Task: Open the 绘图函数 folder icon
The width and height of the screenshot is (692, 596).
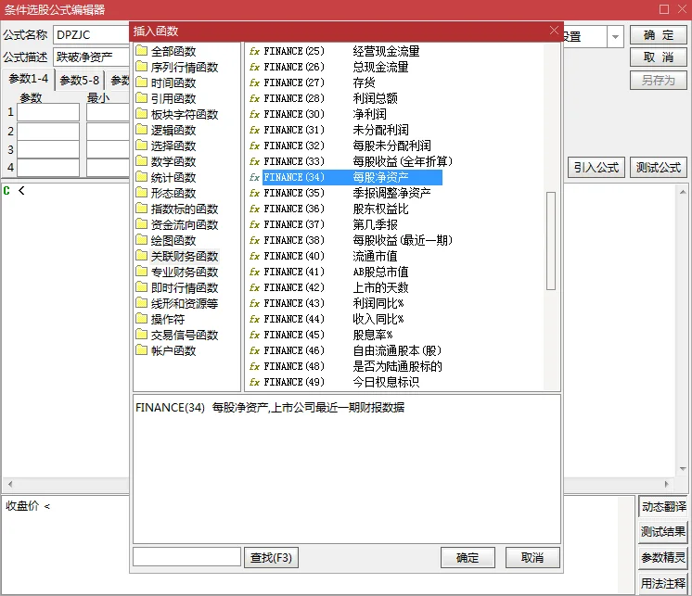Action: [x=141, y=240]
